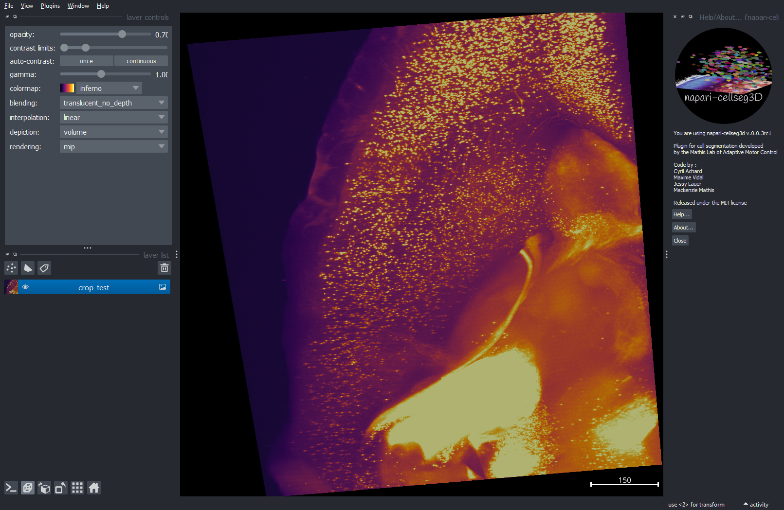Viewport: 784px width, 510px height.
Task: Toggle visibility of crop_test layer
Action: click(x=25, y=287)
